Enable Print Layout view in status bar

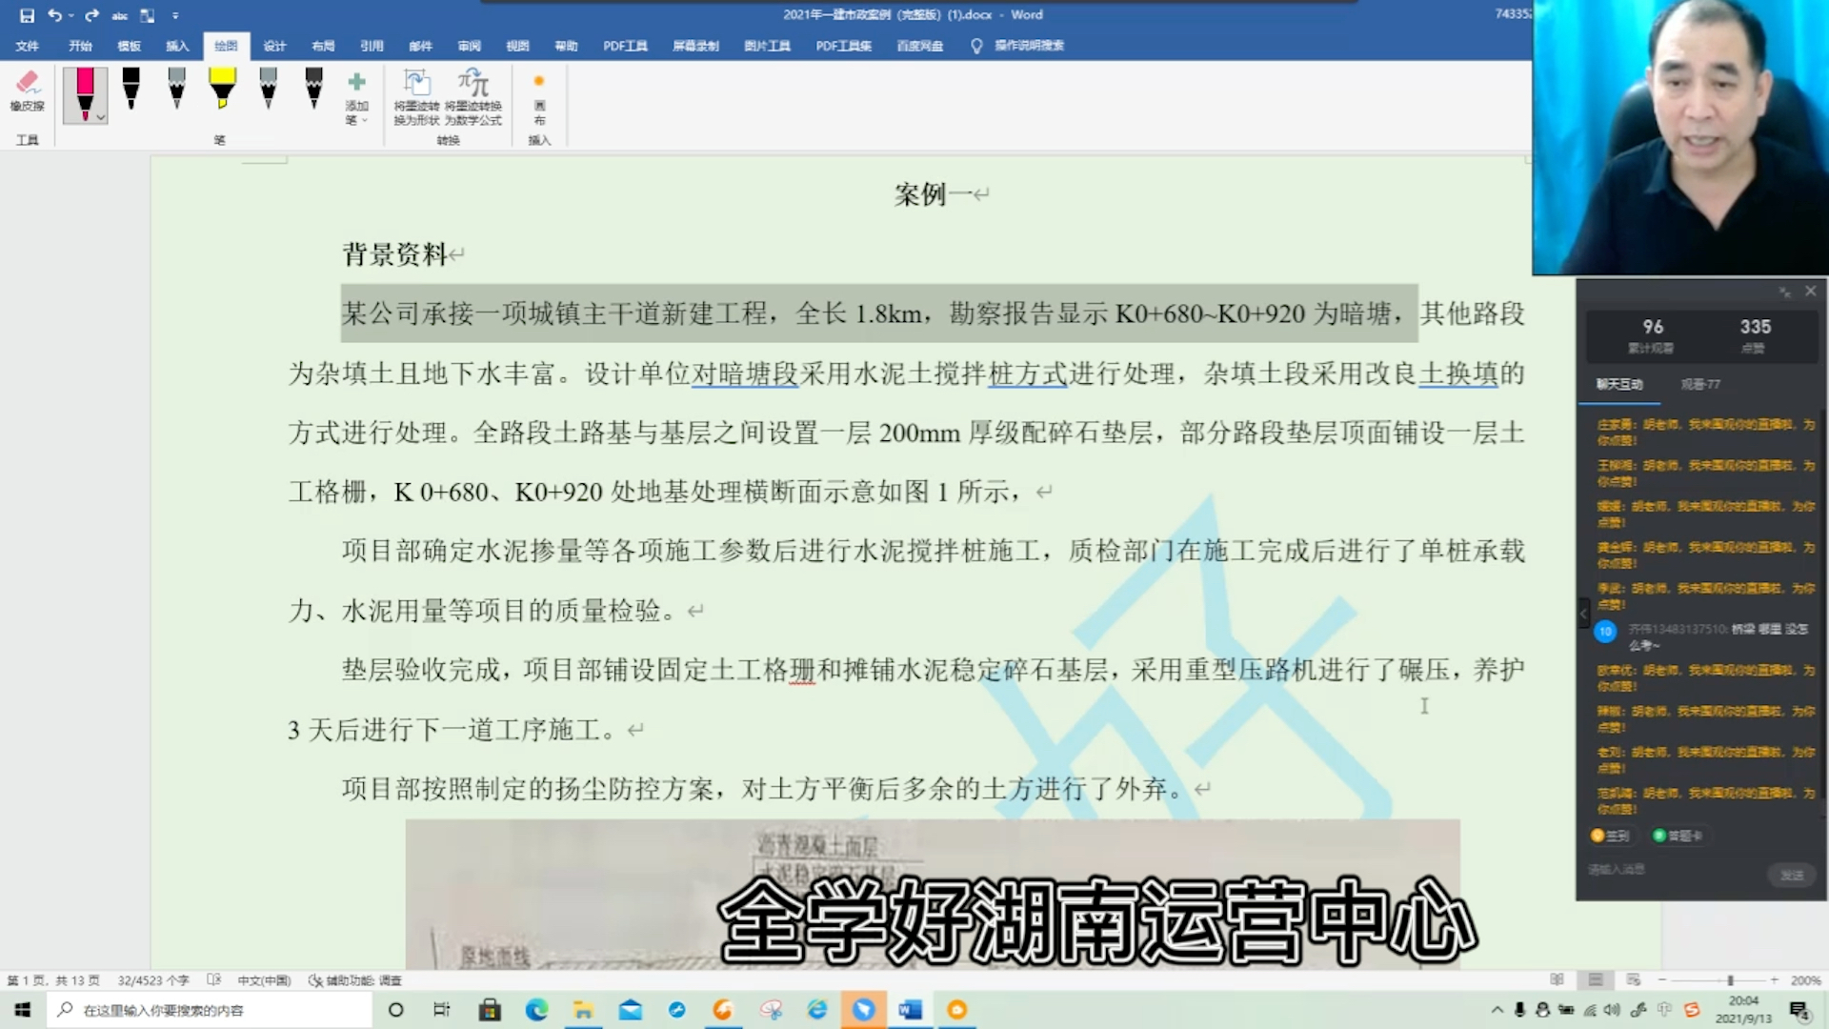pos(1595,979)
